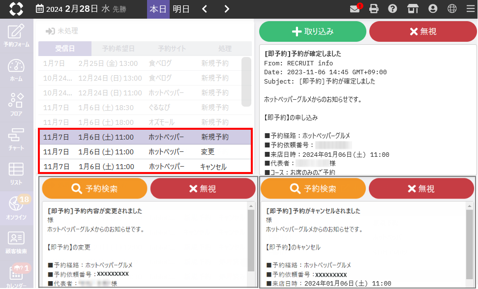Image resolution: width=478 pixels, height=289 pixels.
Task: Click the left orange 予約検索 button
Action: pyautogui.click(x=94, y=188)
